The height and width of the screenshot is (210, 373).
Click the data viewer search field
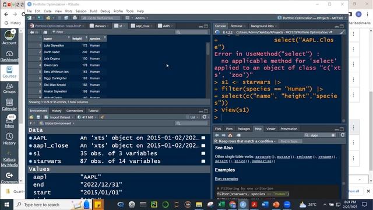192,32
